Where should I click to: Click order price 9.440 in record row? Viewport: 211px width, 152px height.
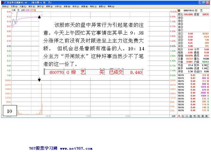pos(136,73)
